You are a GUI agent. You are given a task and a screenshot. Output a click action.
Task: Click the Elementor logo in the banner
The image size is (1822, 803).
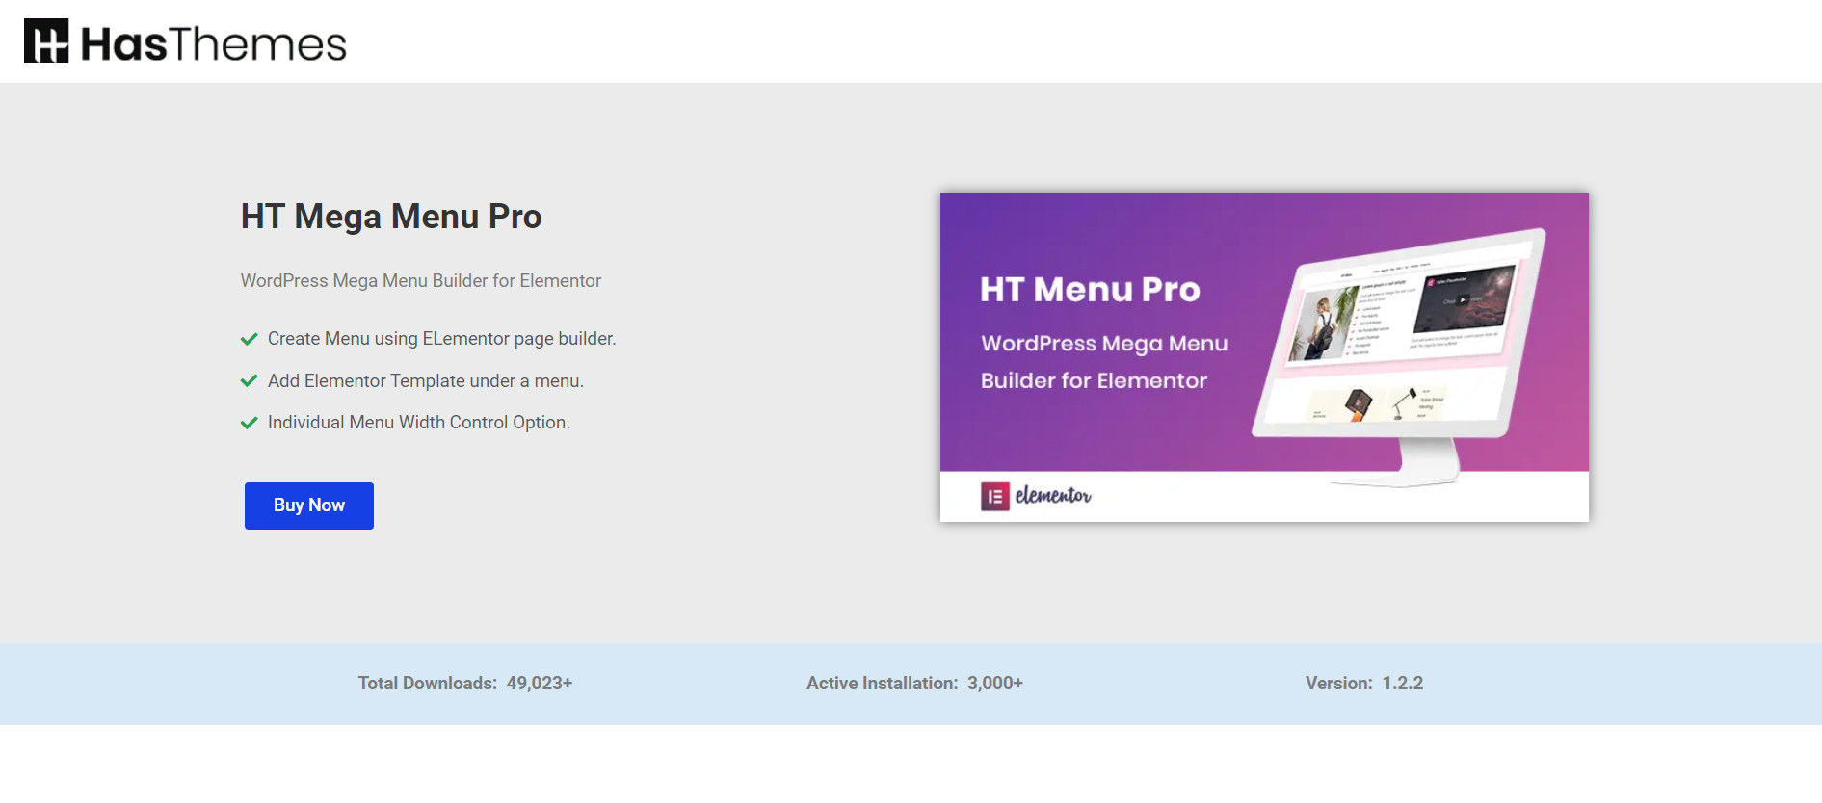(1036, 496)
